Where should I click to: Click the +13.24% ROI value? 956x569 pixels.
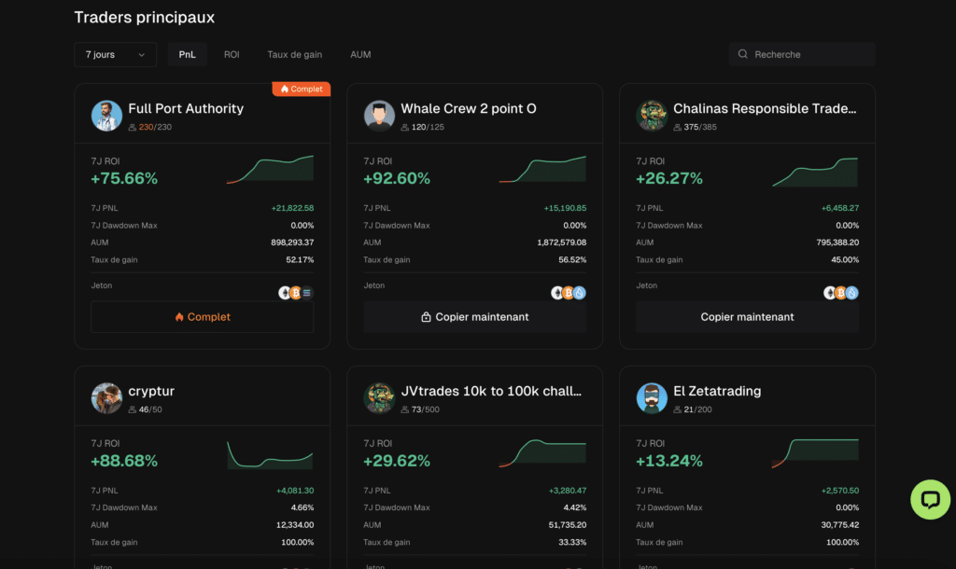click(669, 461)
